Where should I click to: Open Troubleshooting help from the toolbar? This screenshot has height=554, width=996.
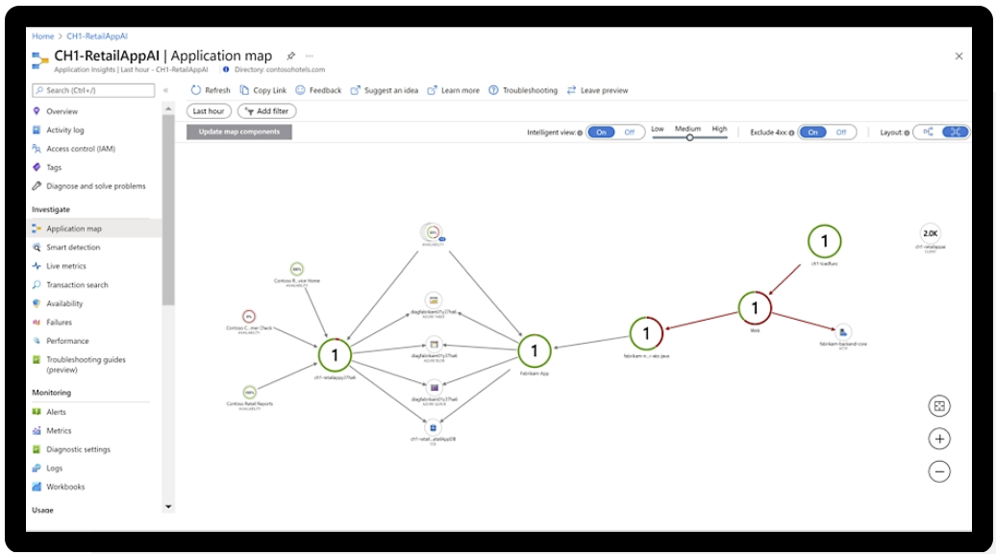523,90
